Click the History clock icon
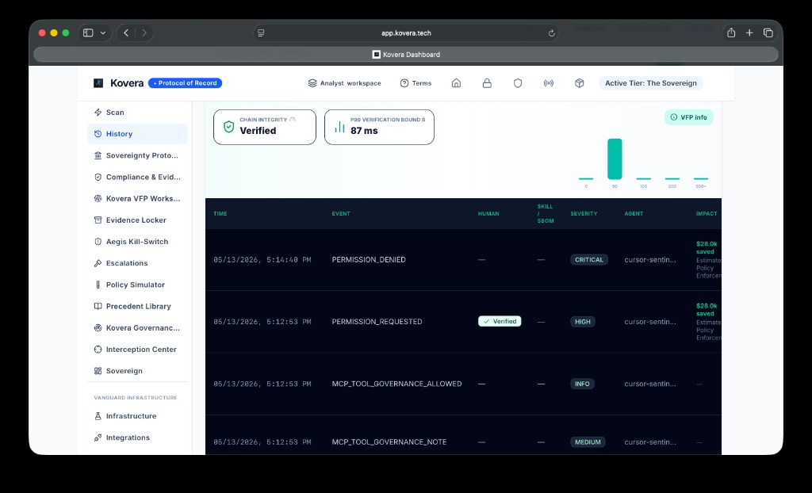812x493 pixels. (98, 134)
